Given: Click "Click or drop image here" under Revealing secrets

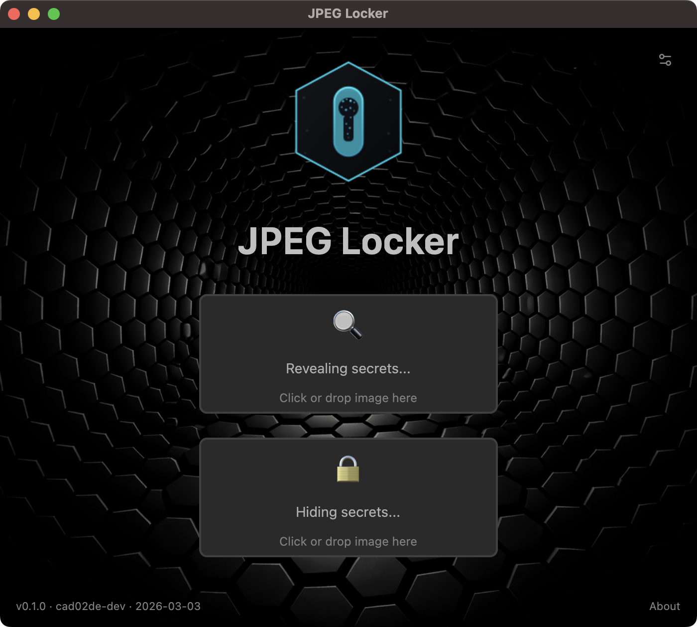Looking at the screenshot, I should tap(348, 398).
